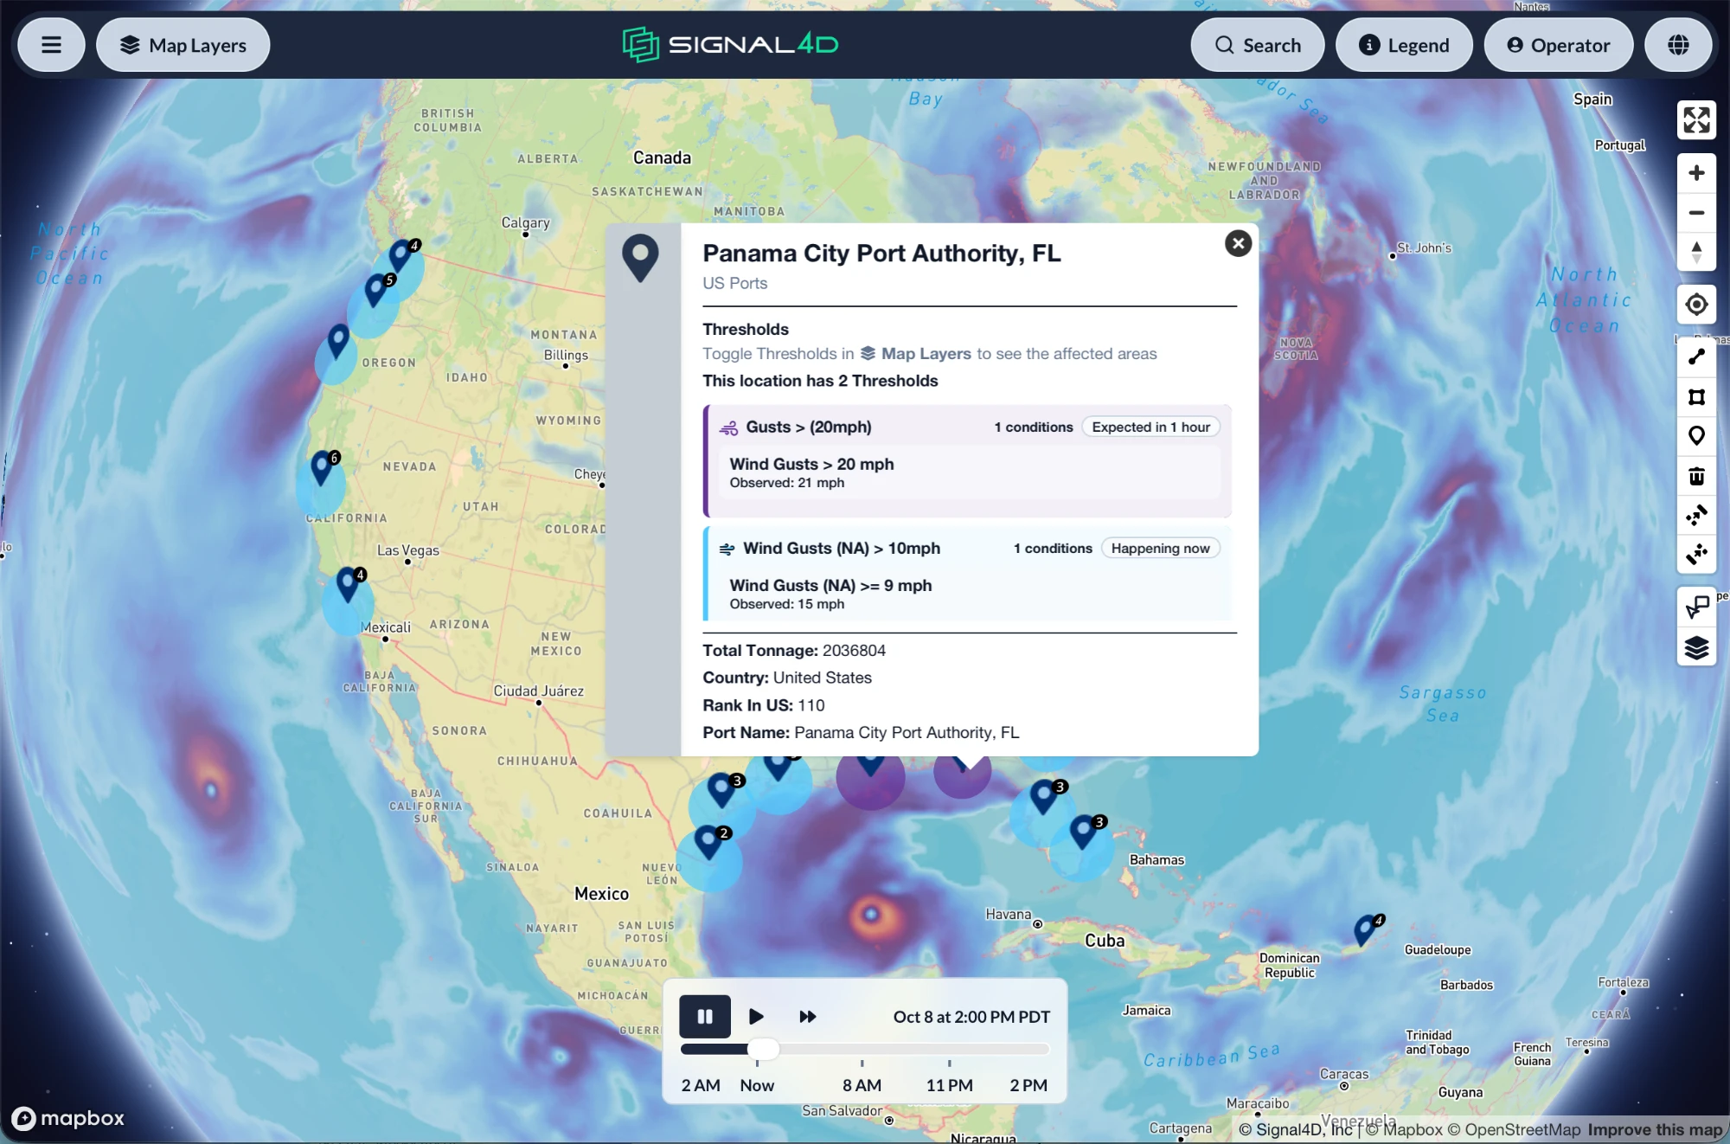This screenshot has width=1730, height=1144.
Task: Click the trash delete-drawing icon
Action: coord(1696,476)
